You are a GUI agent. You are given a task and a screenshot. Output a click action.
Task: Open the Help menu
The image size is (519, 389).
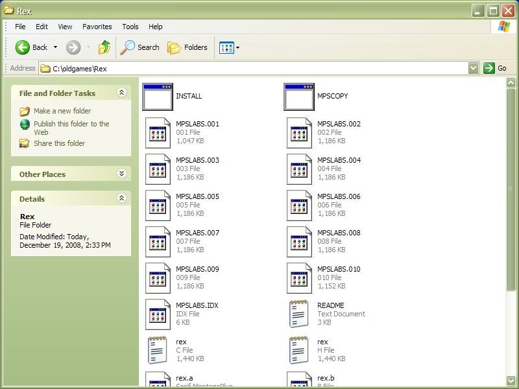pyautogui.click(x=155, y=27)
